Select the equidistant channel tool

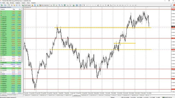[x=98, y=5]
